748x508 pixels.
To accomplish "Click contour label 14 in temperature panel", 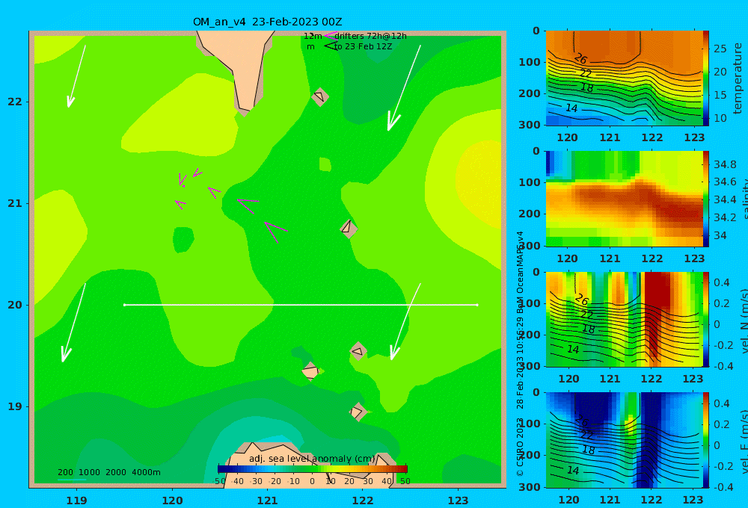I will point(571,108).
